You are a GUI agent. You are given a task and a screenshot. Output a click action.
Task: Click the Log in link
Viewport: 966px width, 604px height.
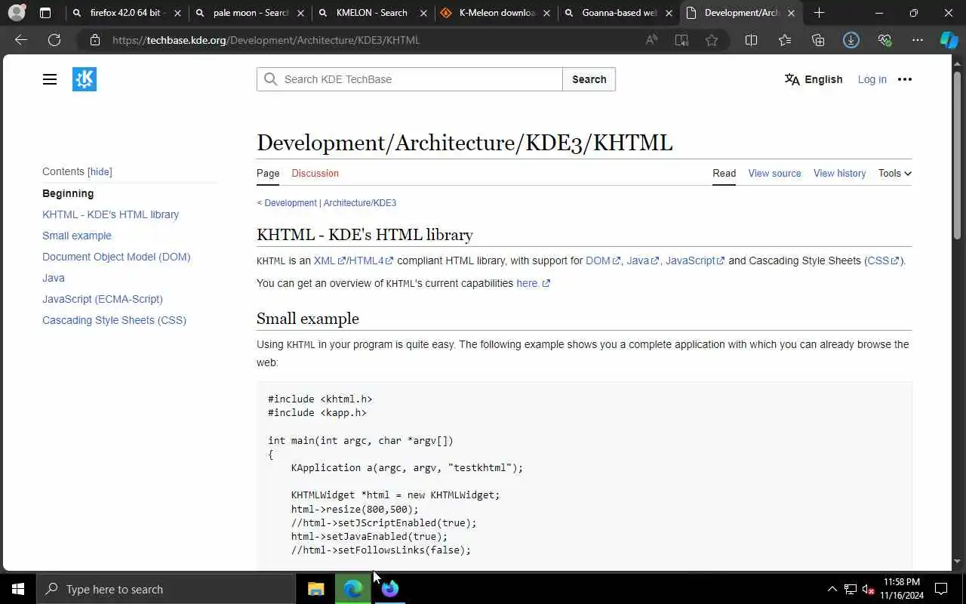coord(872,79)
